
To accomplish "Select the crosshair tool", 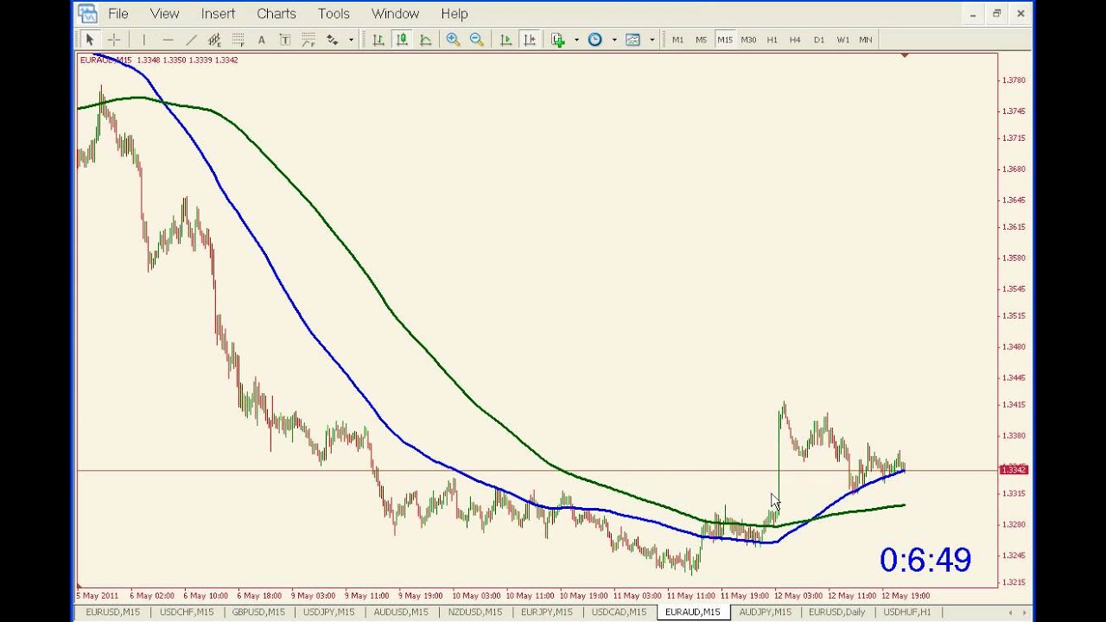I will [113, 40].
